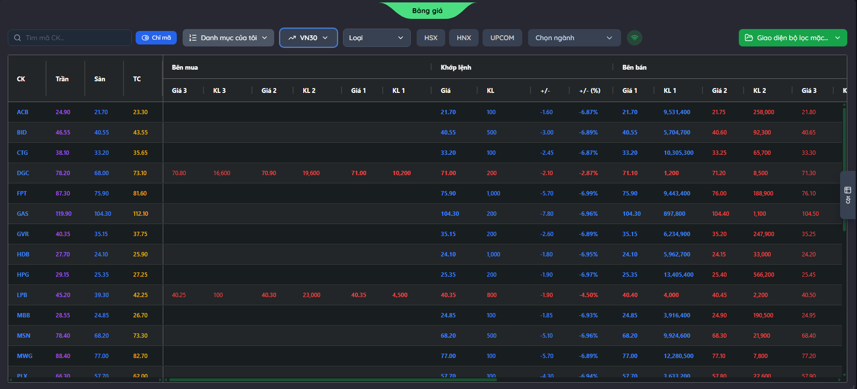The height and width of the screenshot is (389, 857).
Task: Open the Chọn ngành industry dropdown
Action: [574, 38]
